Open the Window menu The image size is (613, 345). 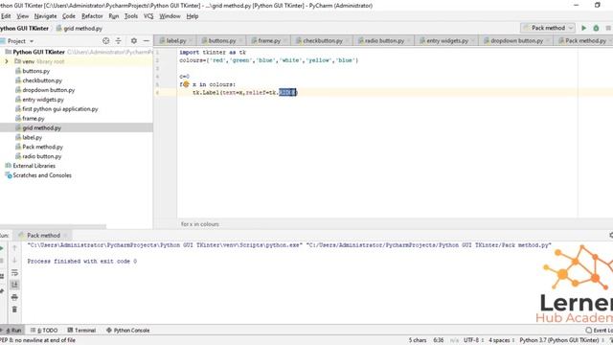click(170, 16)
